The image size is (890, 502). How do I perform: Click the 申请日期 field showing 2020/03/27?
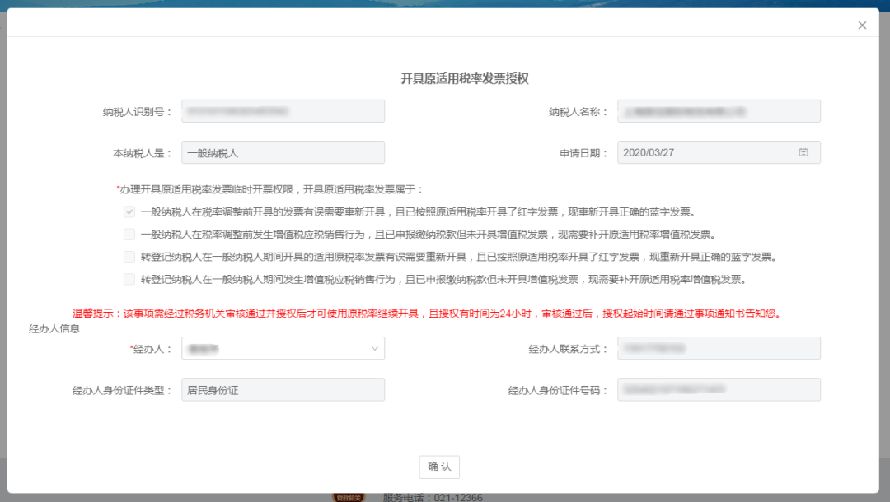click(x=719, y=152)
